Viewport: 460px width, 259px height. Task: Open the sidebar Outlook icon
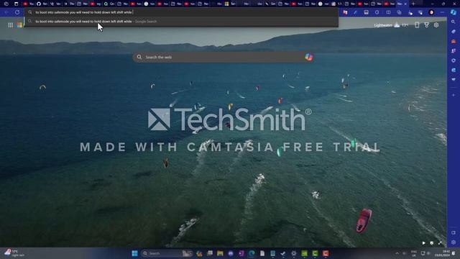pos(454,70)
